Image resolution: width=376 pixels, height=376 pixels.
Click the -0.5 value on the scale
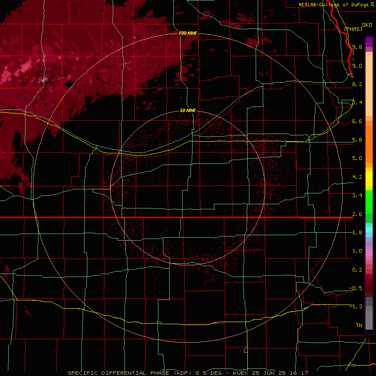click(356, 288)
